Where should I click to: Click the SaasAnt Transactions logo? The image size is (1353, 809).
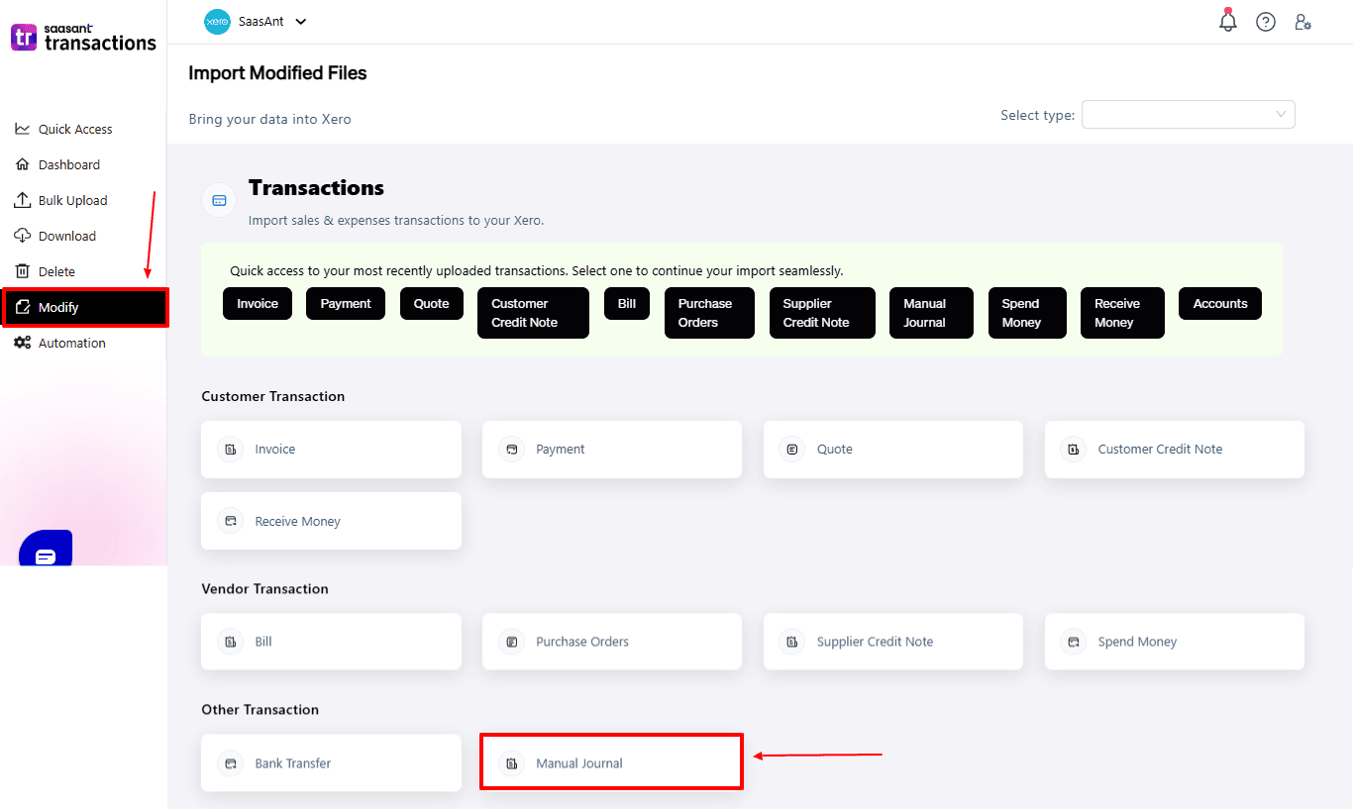[x=83, y=38]
